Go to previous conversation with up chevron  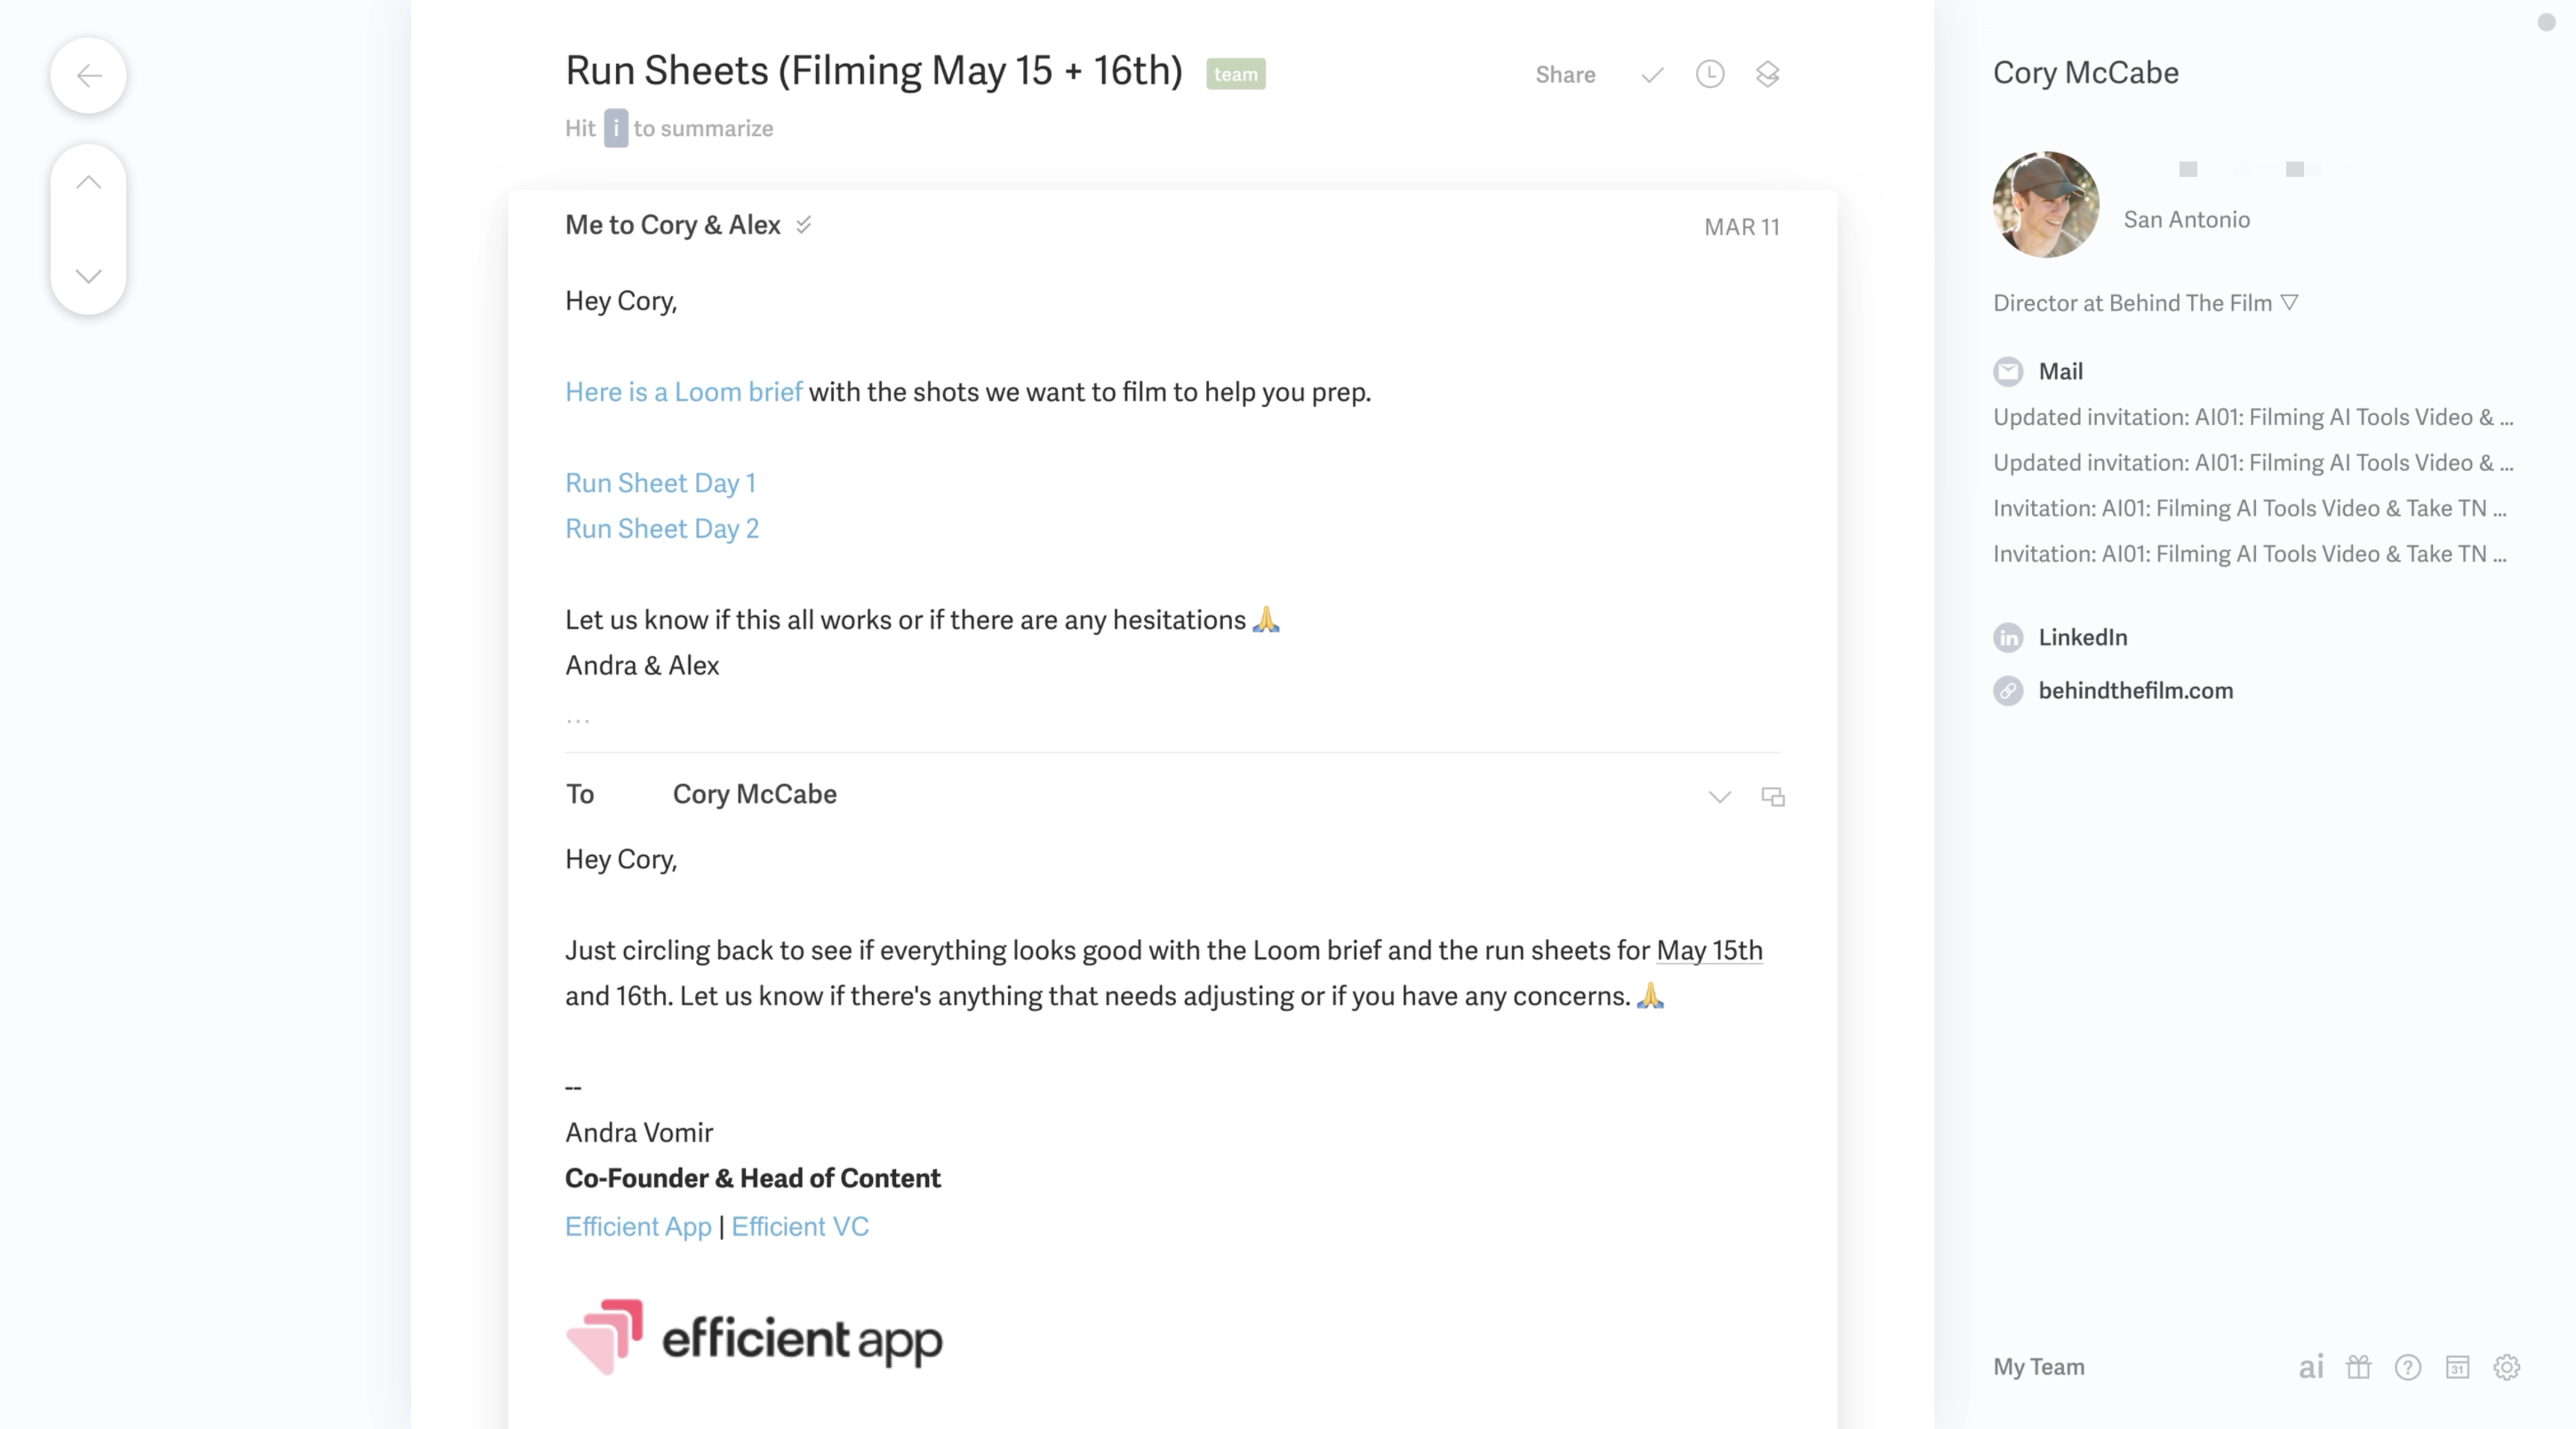click(89, 182)
